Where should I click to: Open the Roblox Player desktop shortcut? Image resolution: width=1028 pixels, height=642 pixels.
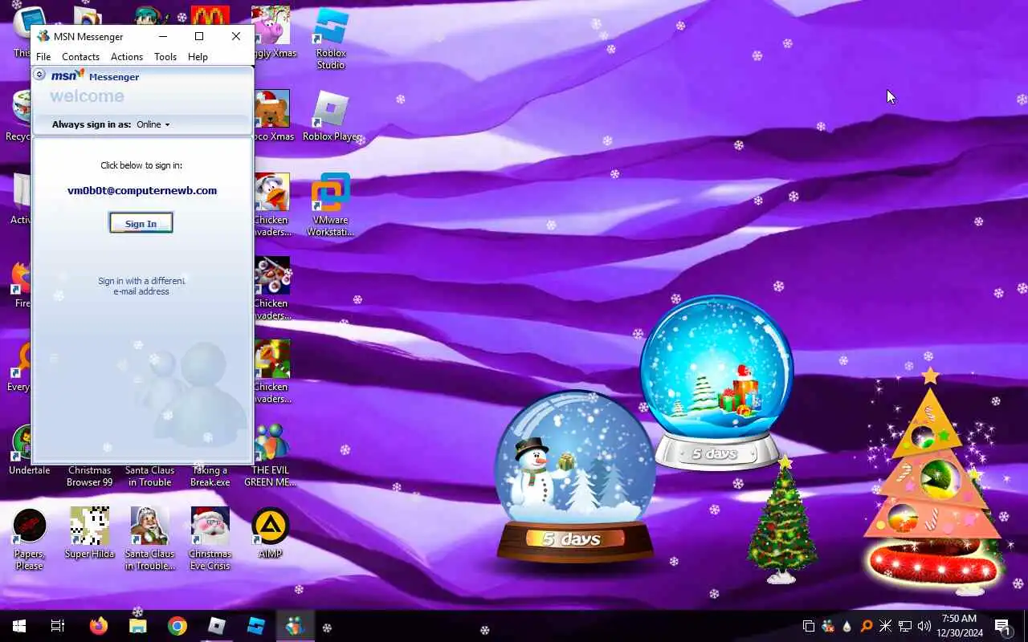point(331,116)
